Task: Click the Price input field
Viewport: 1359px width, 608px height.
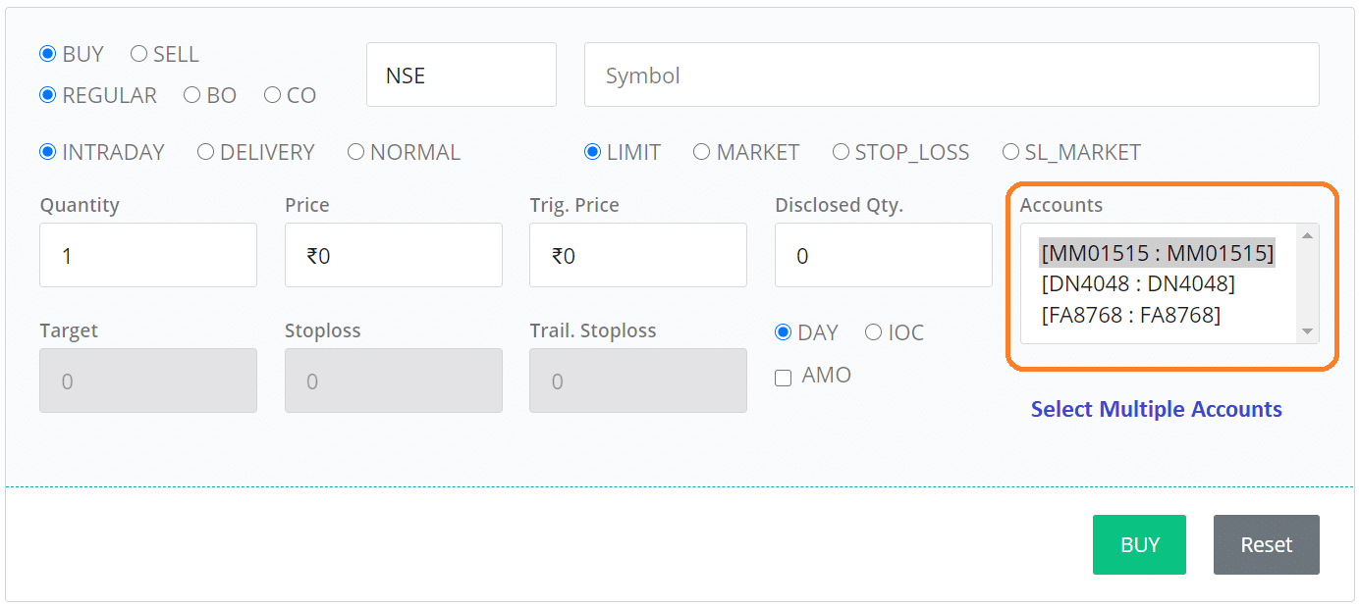Action: [x=393, y=255]
